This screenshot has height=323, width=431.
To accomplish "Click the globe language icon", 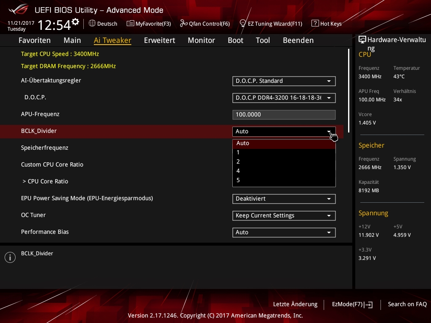I will click(92, 24).
